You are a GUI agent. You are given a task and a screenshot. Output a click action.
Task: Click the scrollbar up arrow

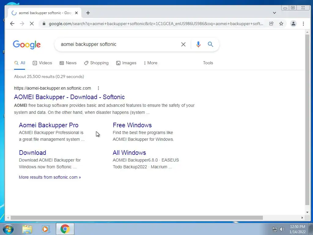[307, 32]
